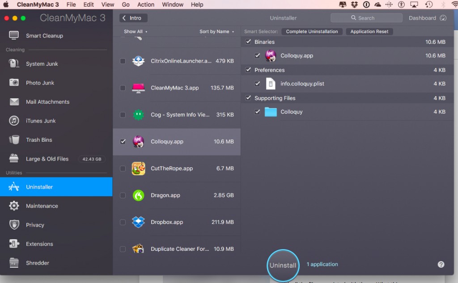
Task: Open the Action menu
Action: [x=145, y=4]
